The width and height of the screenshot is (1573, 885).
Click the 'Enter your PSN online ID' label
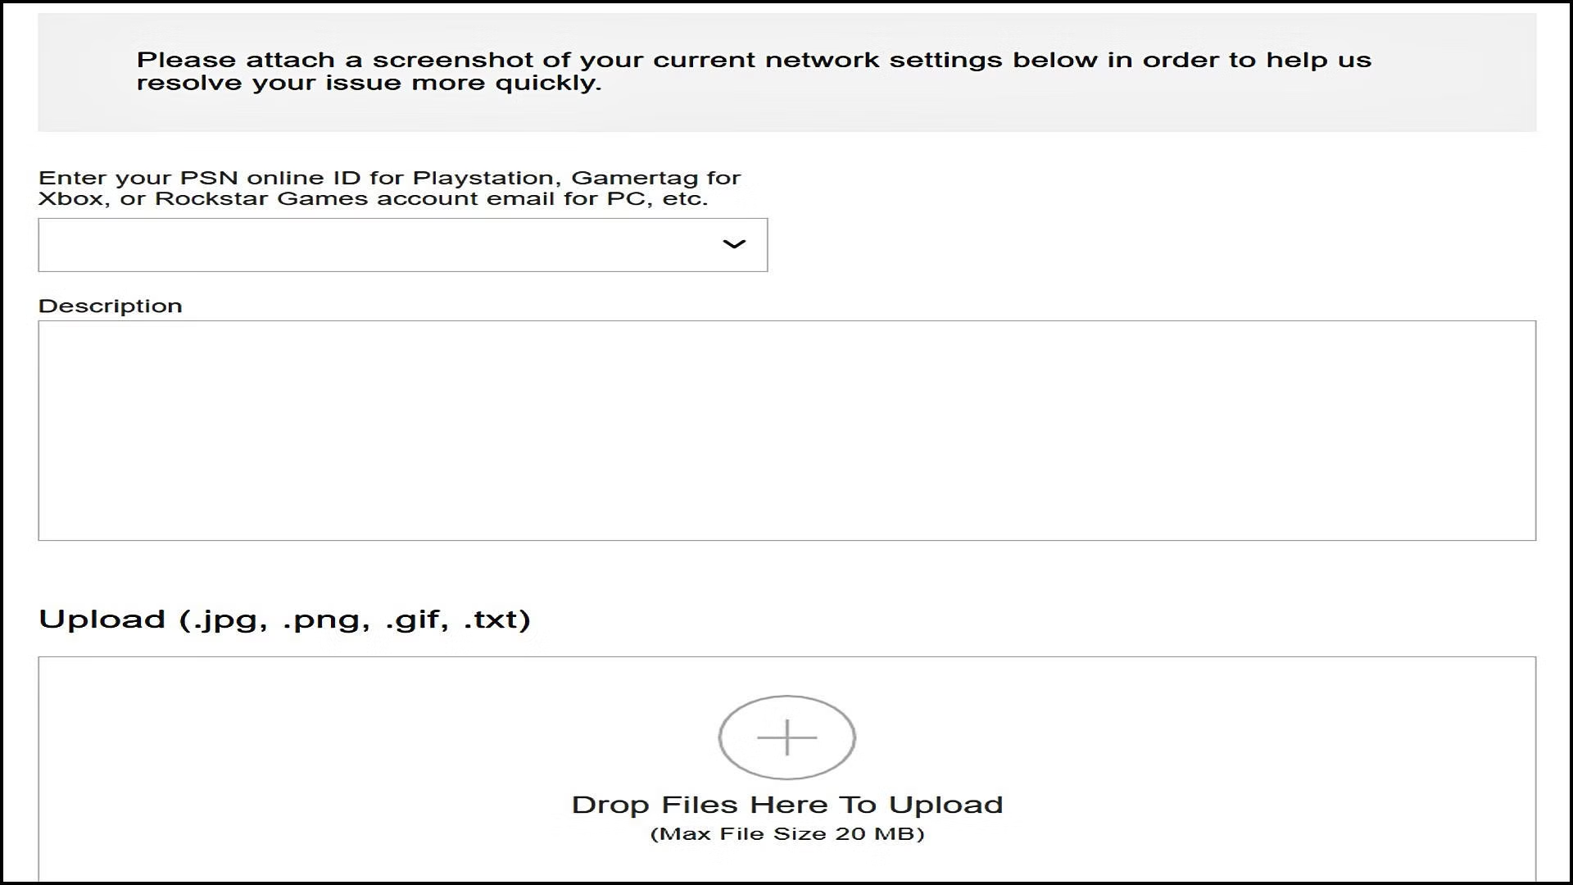point(389,178)
